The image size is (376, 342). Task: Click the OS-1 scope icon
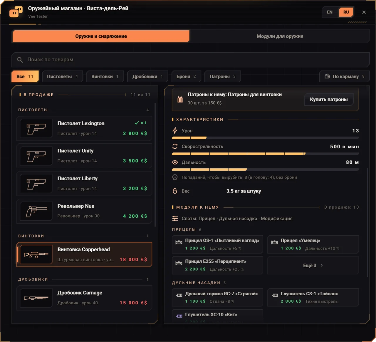point(179,242)
